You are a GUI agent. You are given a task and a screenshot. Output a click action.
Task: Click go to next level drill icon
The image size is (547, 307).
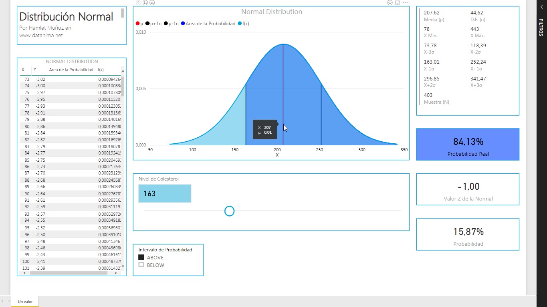pos(145,3)
